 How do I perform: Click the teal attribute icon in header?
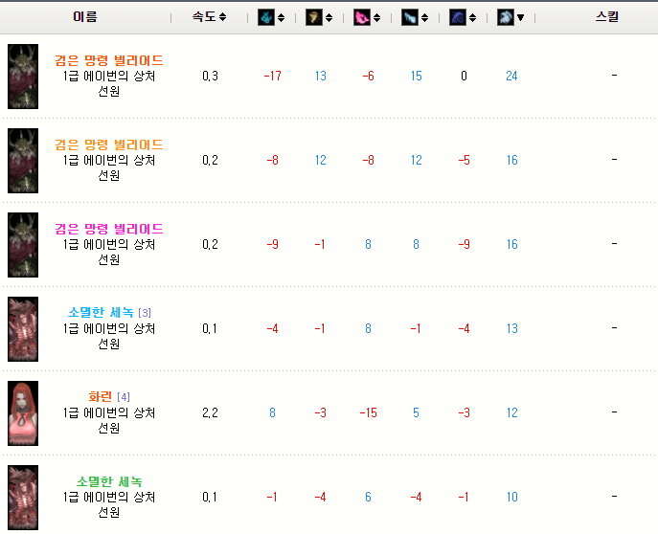click(x=266, y=17)
